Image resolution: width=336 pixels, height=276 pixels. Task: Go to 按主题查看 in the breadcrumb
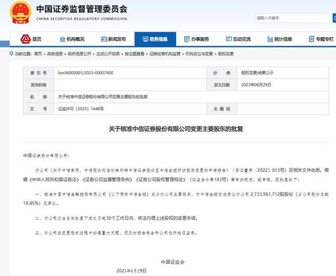pyautogui.click(x=134, y=54)
